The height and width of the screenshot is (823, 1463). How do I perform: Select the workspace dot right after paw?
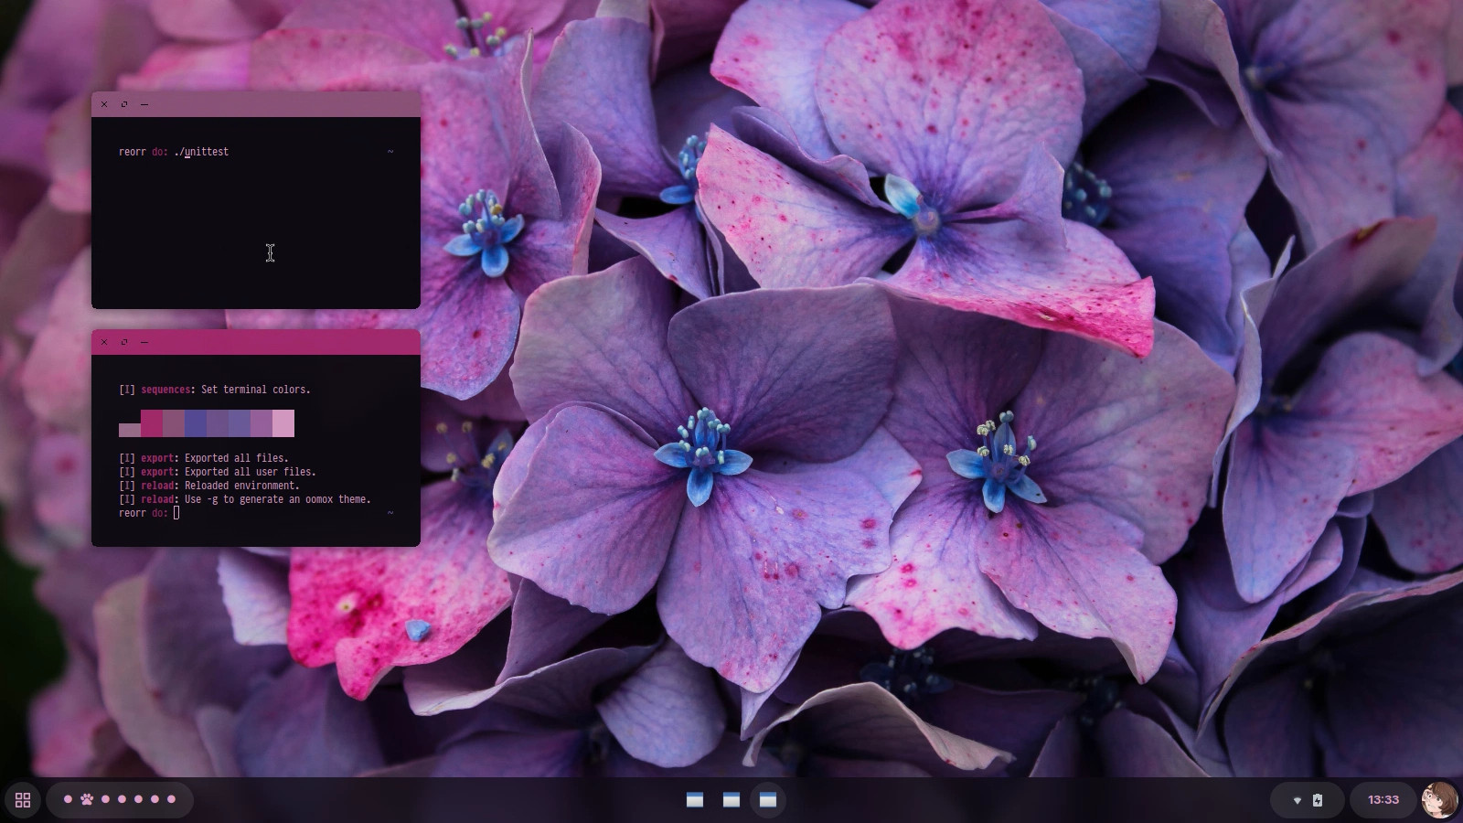tap(105, 799)
